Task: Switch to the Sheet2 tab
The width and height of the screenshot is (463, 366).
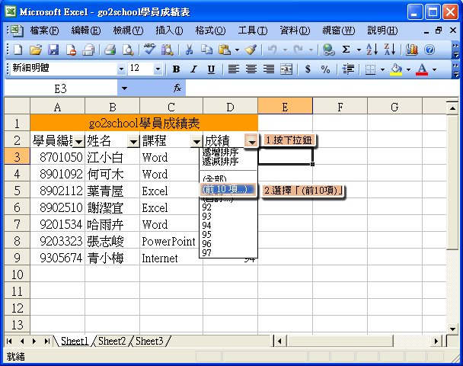Action: 112,341
